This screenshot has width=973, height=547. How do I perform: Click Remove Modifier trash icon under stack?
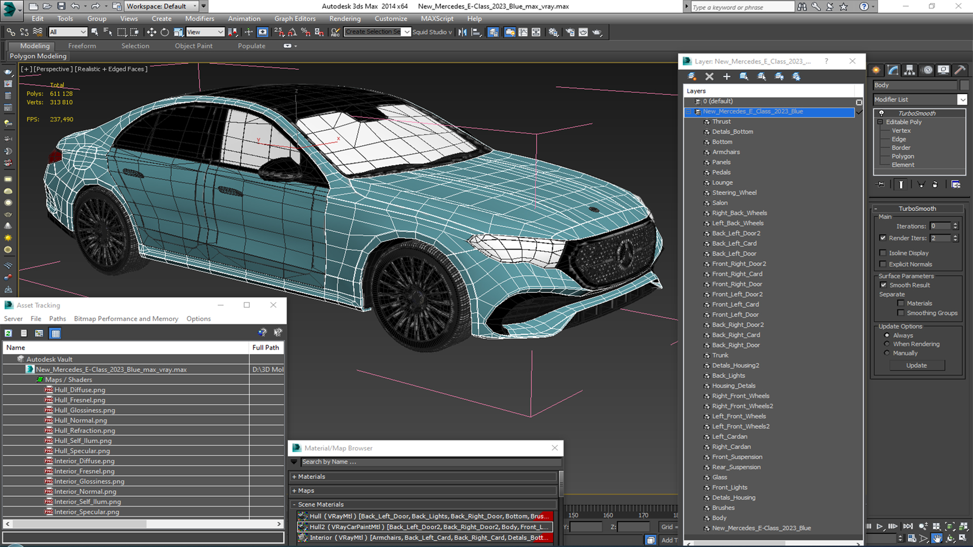pos(935,184)
